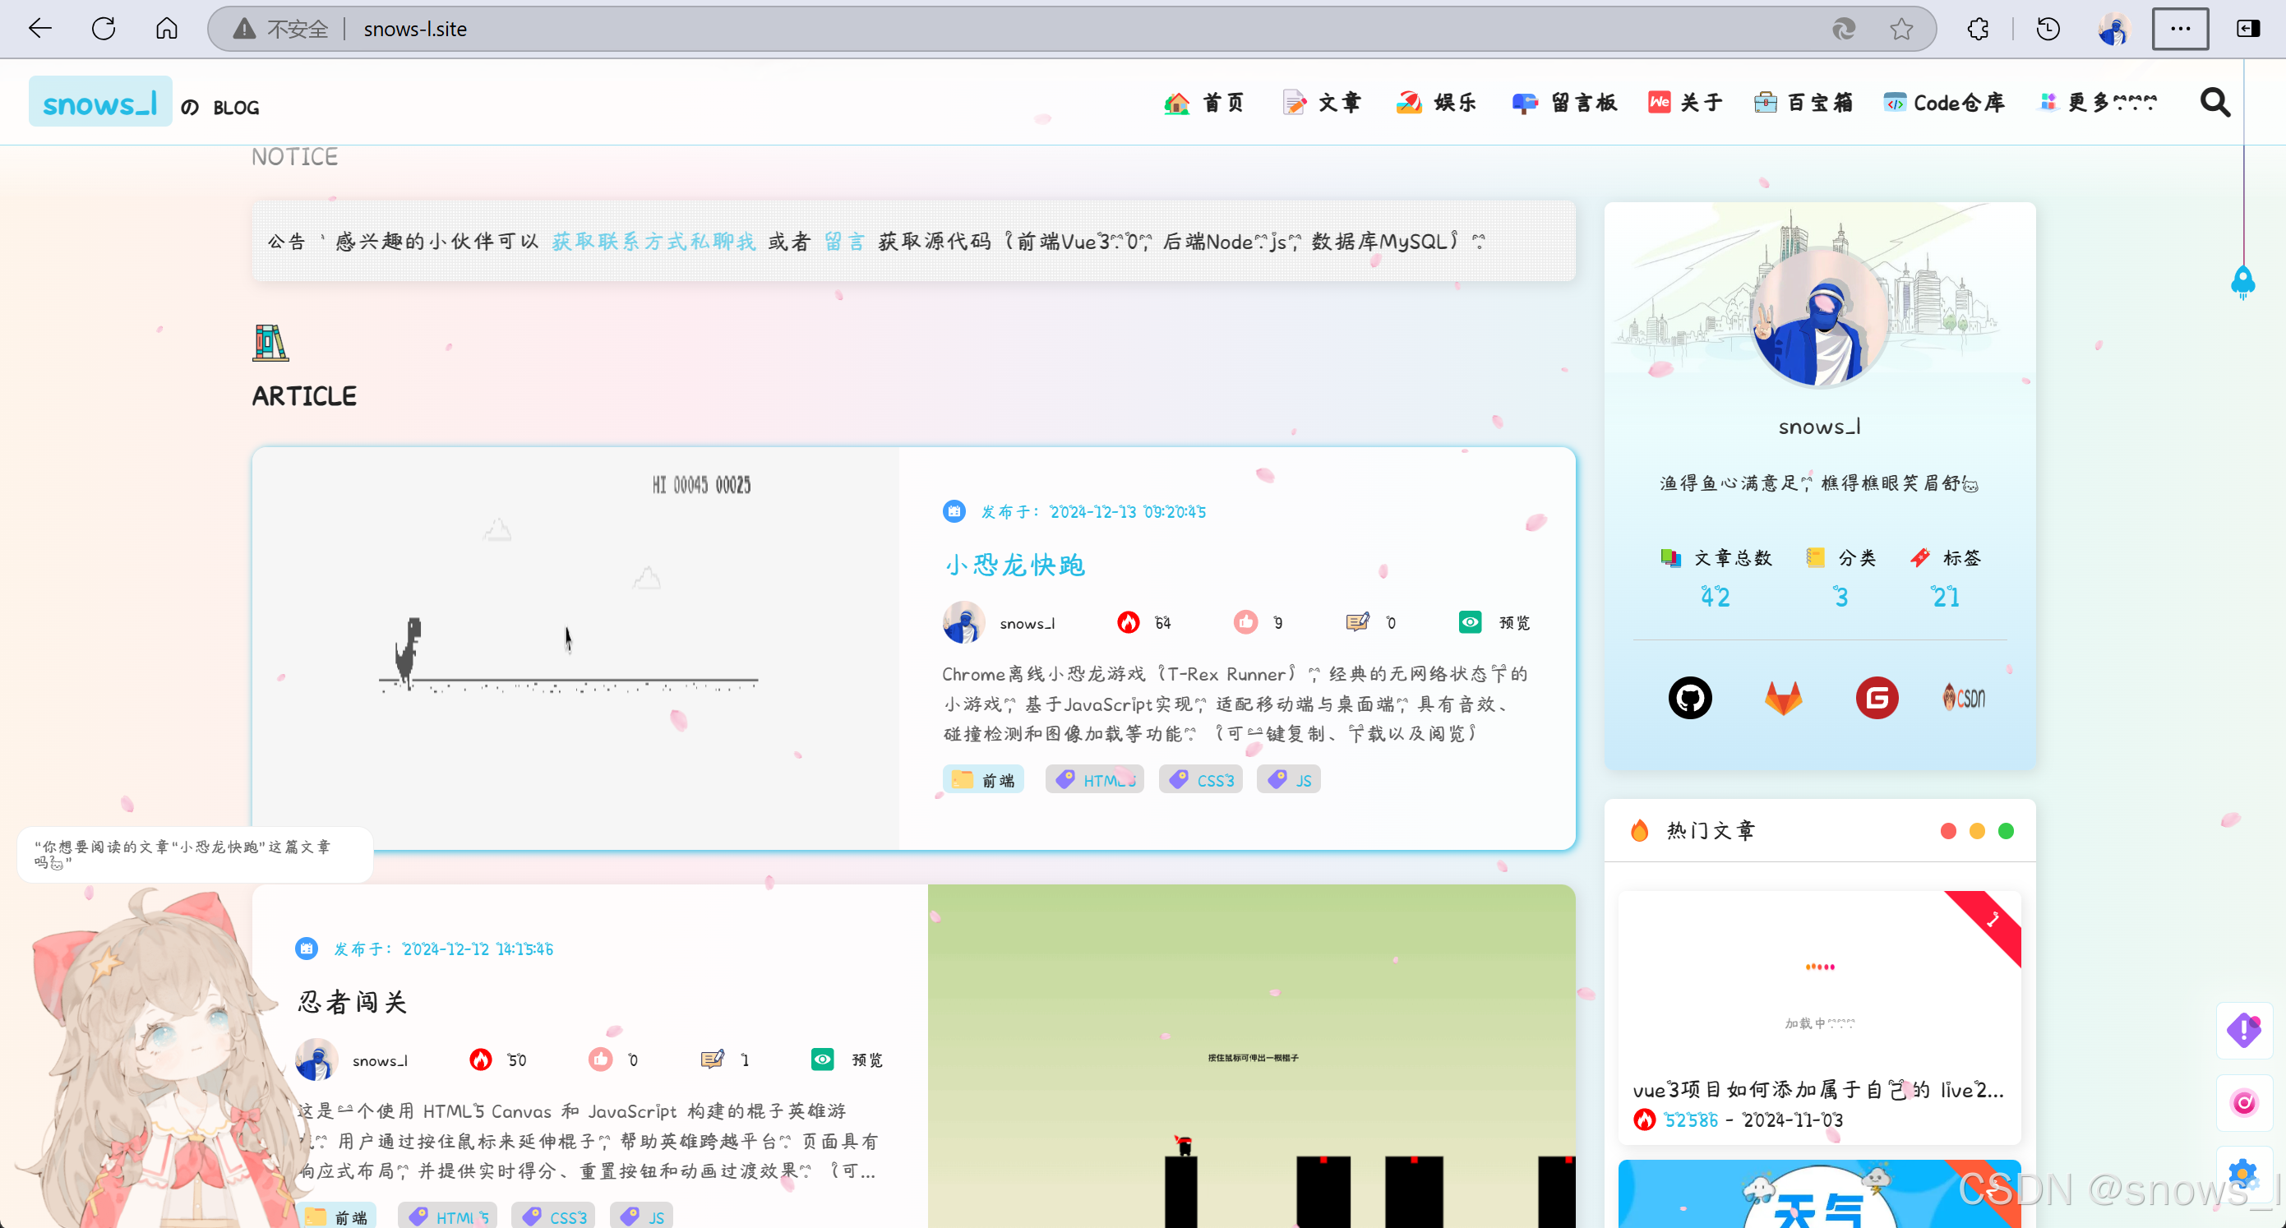Viewport: 2286px width, 1228px height.
Task: Select the green indicator dot on 热门文章 panel
Action: click(2007, 830)
